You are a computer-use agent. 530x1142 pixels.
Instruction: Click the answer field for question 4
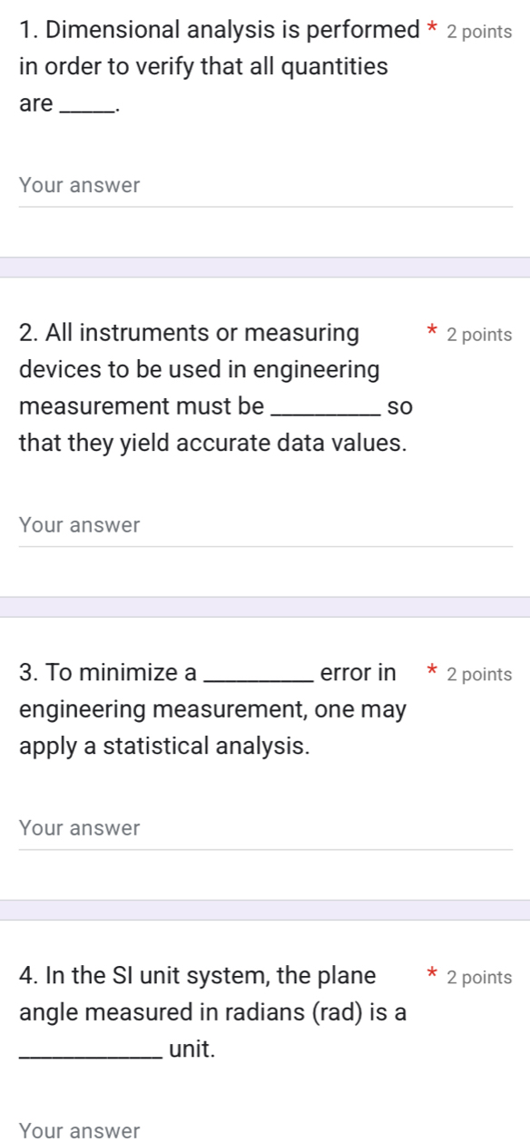tap(265, 1130)
